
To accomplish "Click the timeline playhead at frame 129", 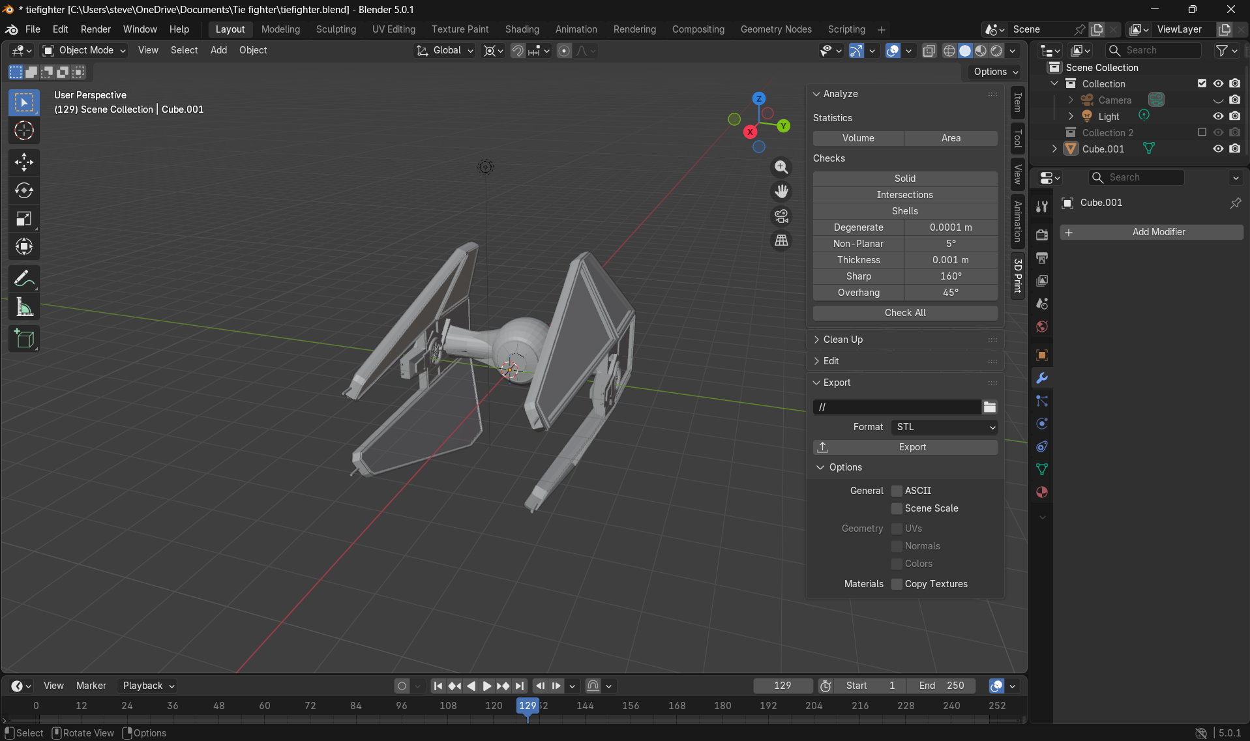I will tap(528, 706).
